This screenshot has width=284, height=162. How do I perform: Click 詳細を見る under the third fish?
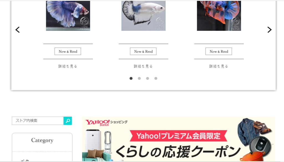[219, 66]
